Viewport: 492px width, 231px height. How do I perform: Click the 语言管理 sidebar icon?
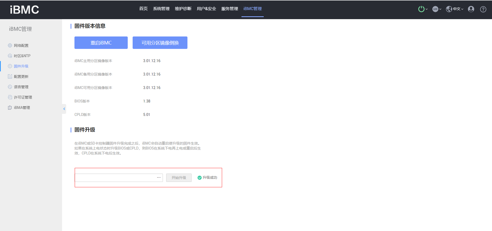[10, 87]
